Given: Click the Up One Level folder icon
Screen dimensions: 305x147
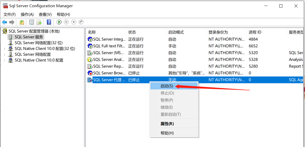Looking at the screenshot, I should click(x=22, y=22).
